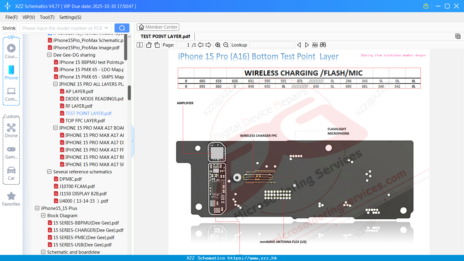Image resolution: width=464 pixels, height=261 pixels.
Task: Open the Courses sidebar icon
Action: tap(11, 48)
